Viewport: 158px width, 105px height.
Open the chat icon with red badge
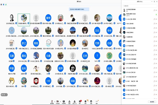coord(80,101)
